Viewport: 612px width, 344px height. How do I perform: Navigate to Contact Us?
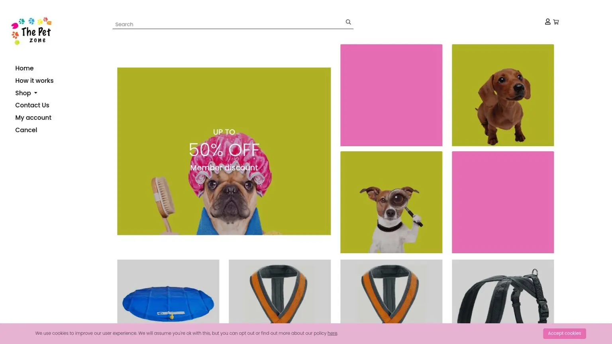[x=32, y=106]
